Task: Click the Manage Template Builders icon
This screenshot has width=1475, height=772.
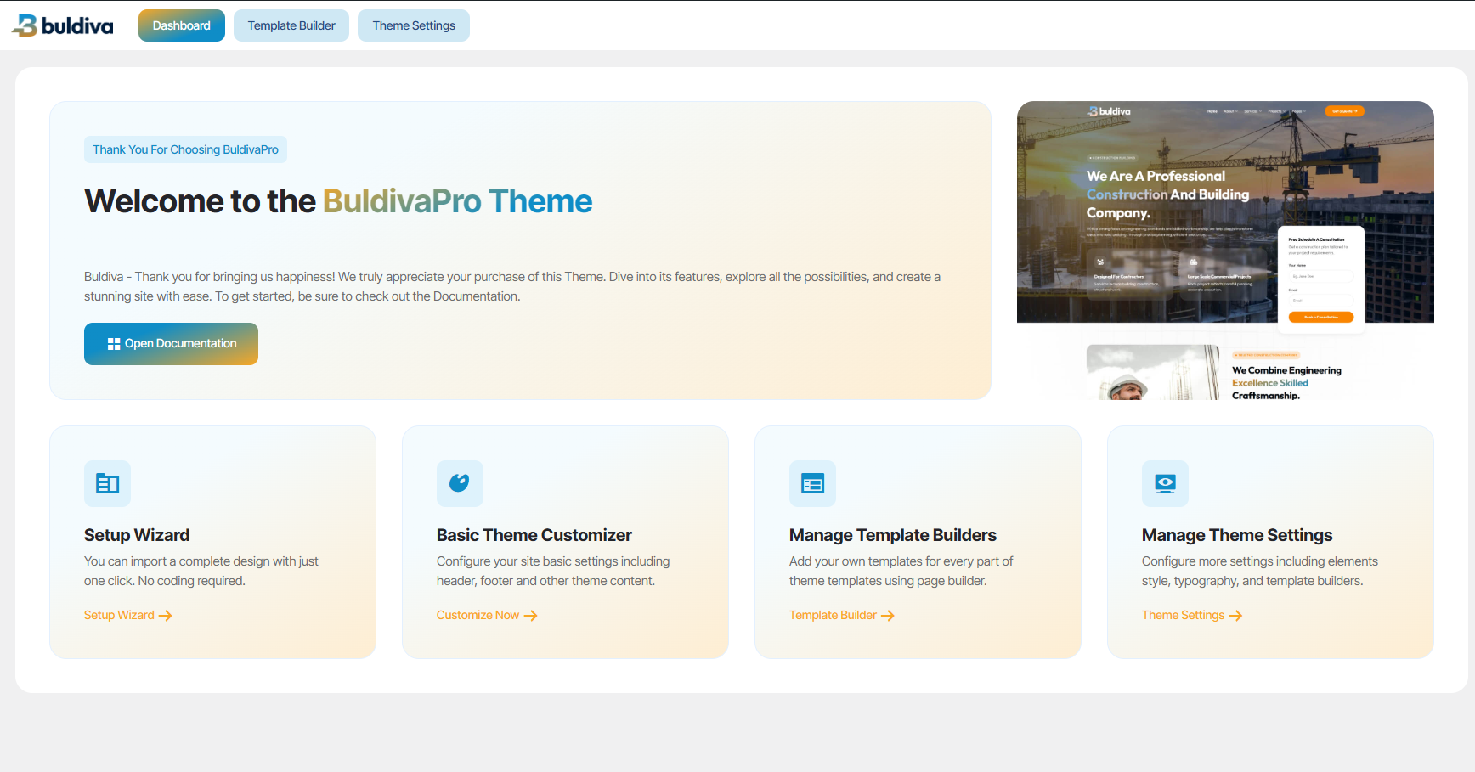Action: point(812,483)
